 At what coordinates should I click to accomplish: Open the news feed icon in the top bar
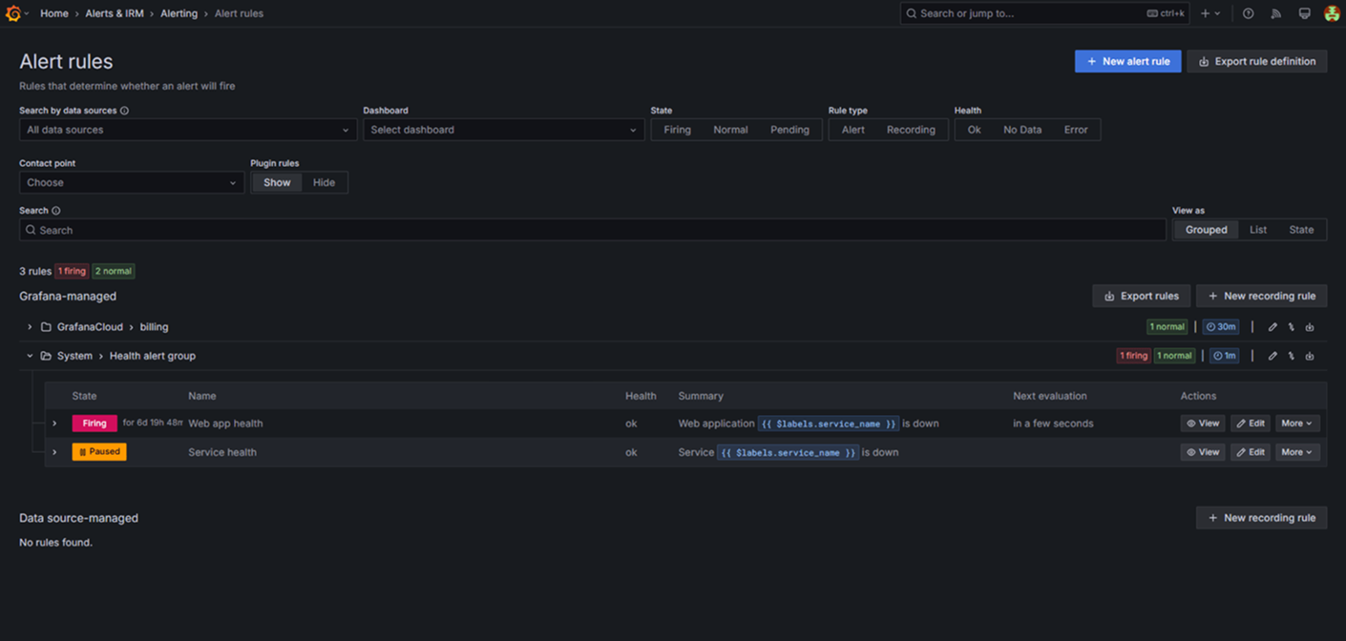[x=1276, y=13]
